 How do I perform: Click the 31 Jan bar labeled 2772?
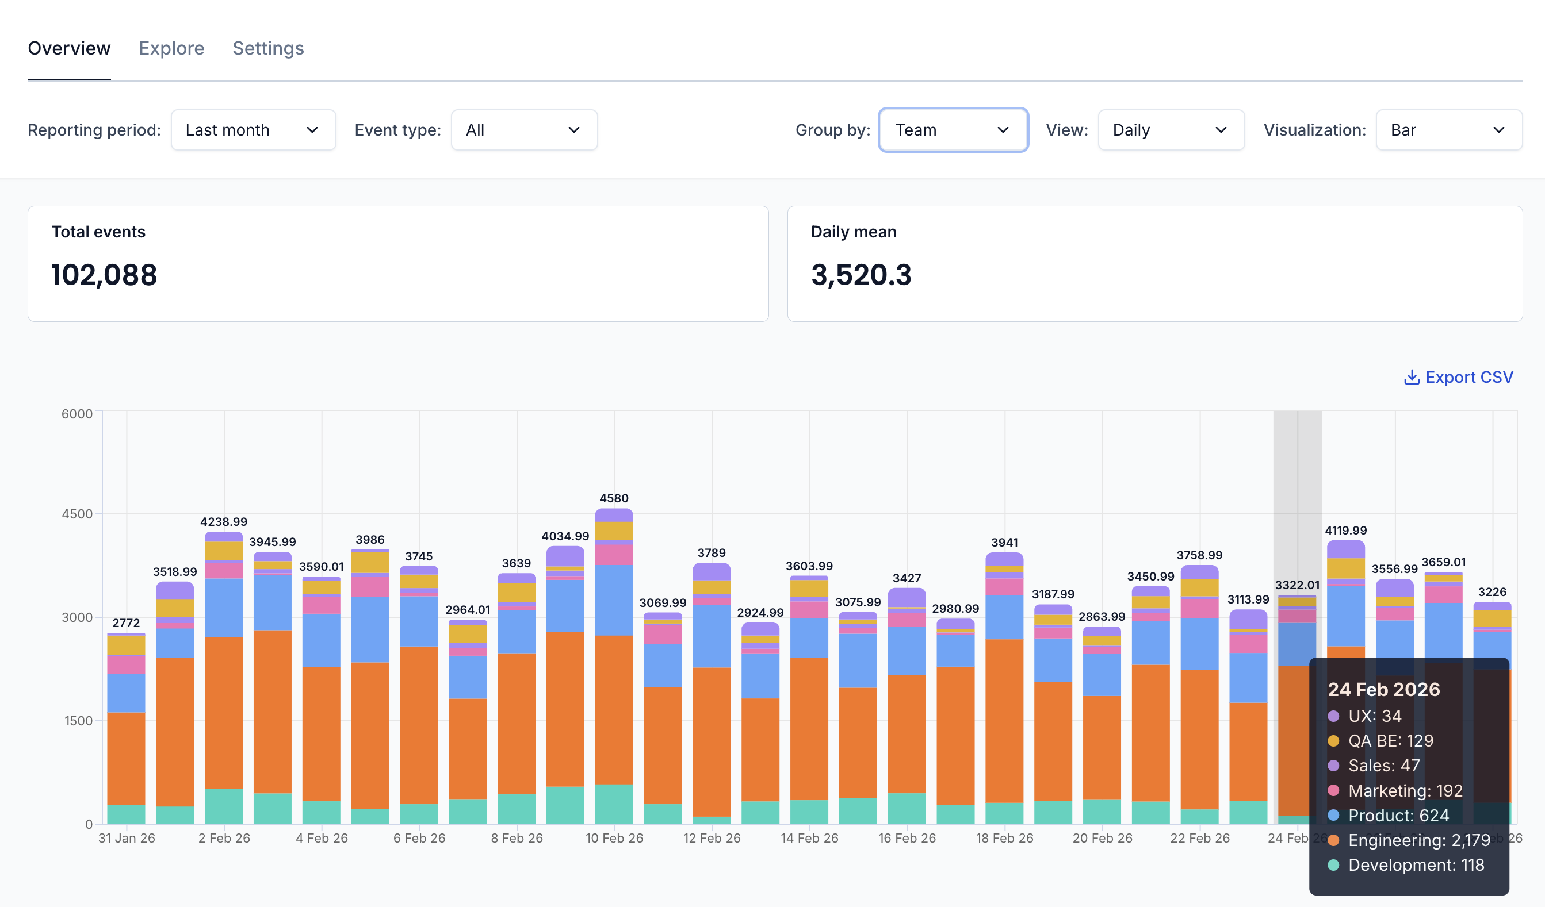(127, 729)
